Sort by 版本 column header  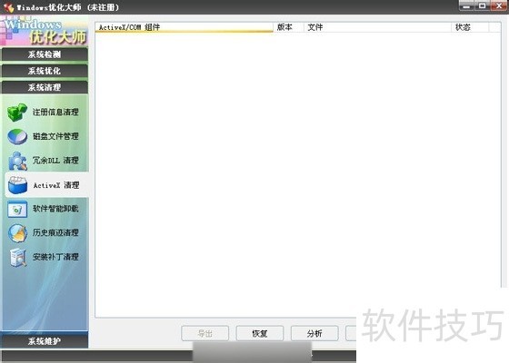tap(288, 27)
